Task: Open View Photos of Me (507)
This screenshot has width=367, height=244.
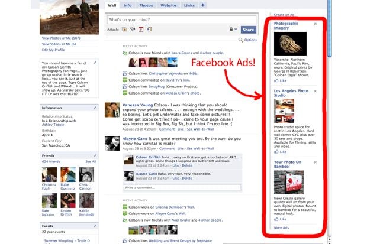Action: pyautogui.click(x=61, y=38)
